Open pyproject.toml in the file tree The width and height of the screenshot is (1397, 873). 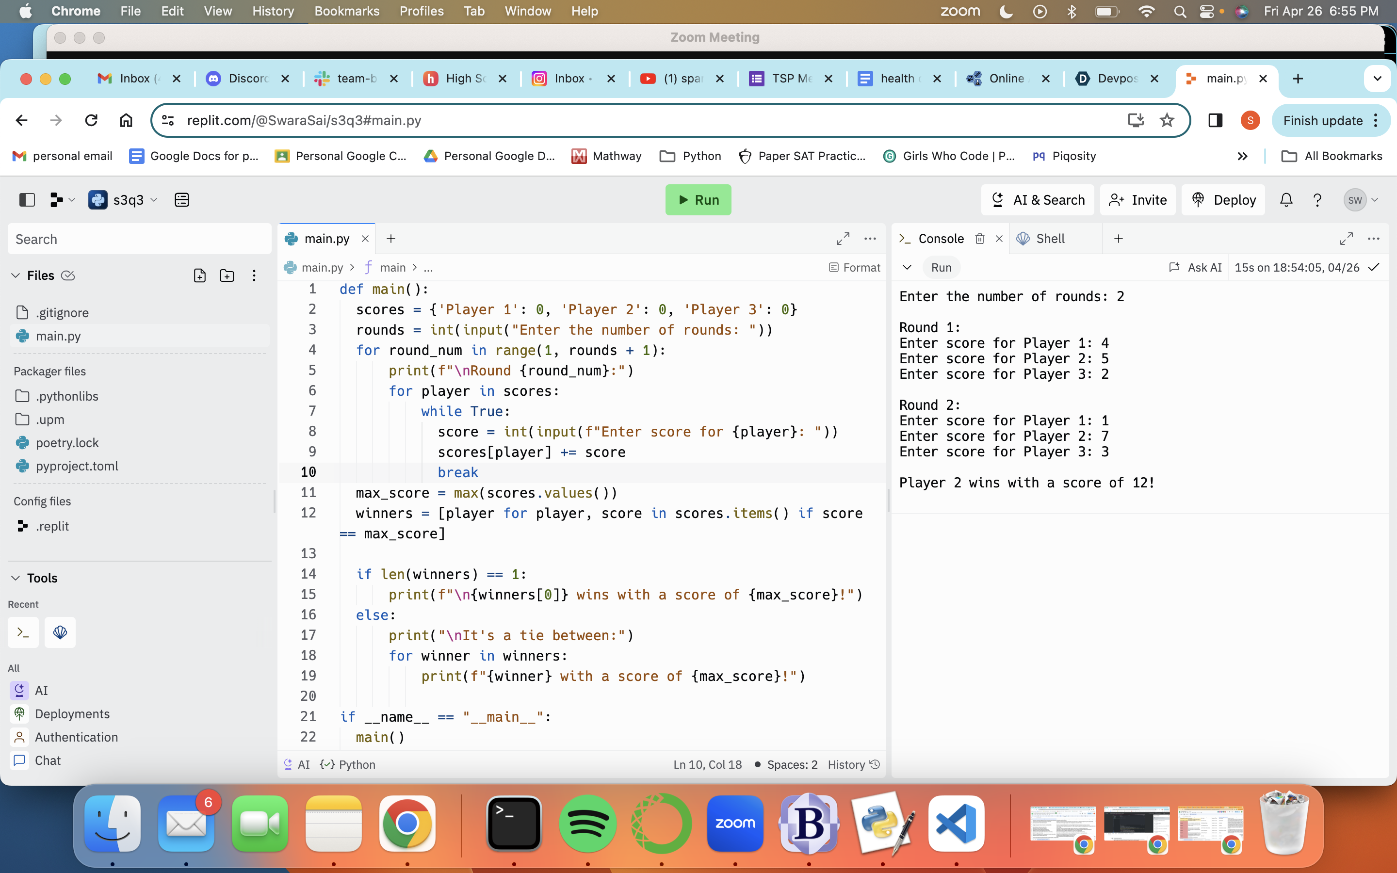tap(77, 466)
